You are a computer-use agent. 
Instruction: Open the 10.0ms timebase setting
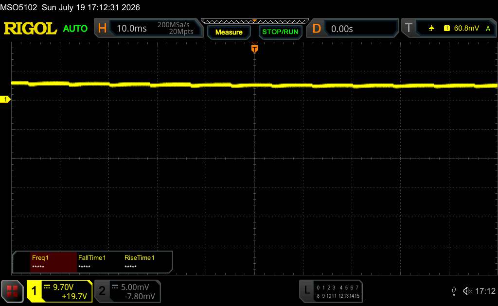132,29
